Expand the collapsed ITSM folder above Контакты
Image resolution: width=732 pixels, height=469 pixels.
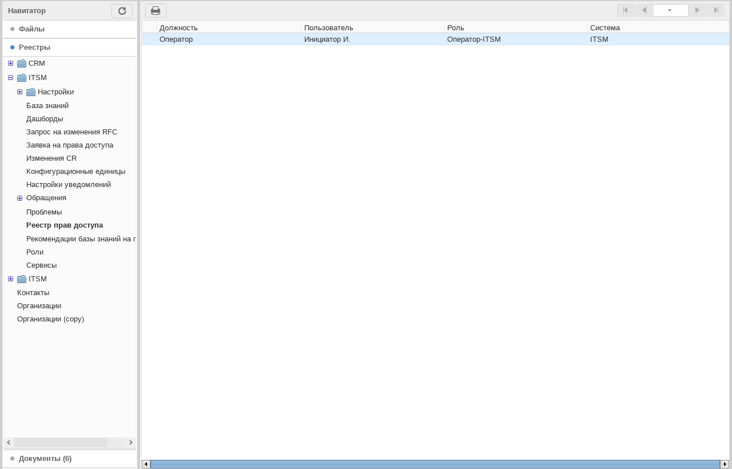10,279
